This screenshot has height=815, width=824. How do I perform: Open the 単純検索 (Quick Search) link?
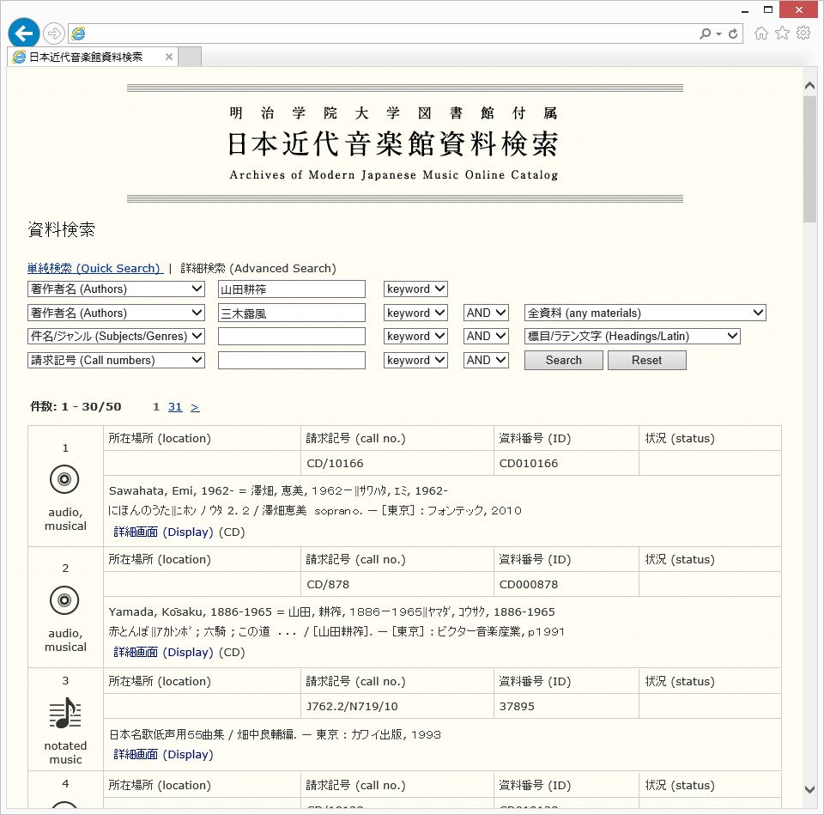coord(94,268)
